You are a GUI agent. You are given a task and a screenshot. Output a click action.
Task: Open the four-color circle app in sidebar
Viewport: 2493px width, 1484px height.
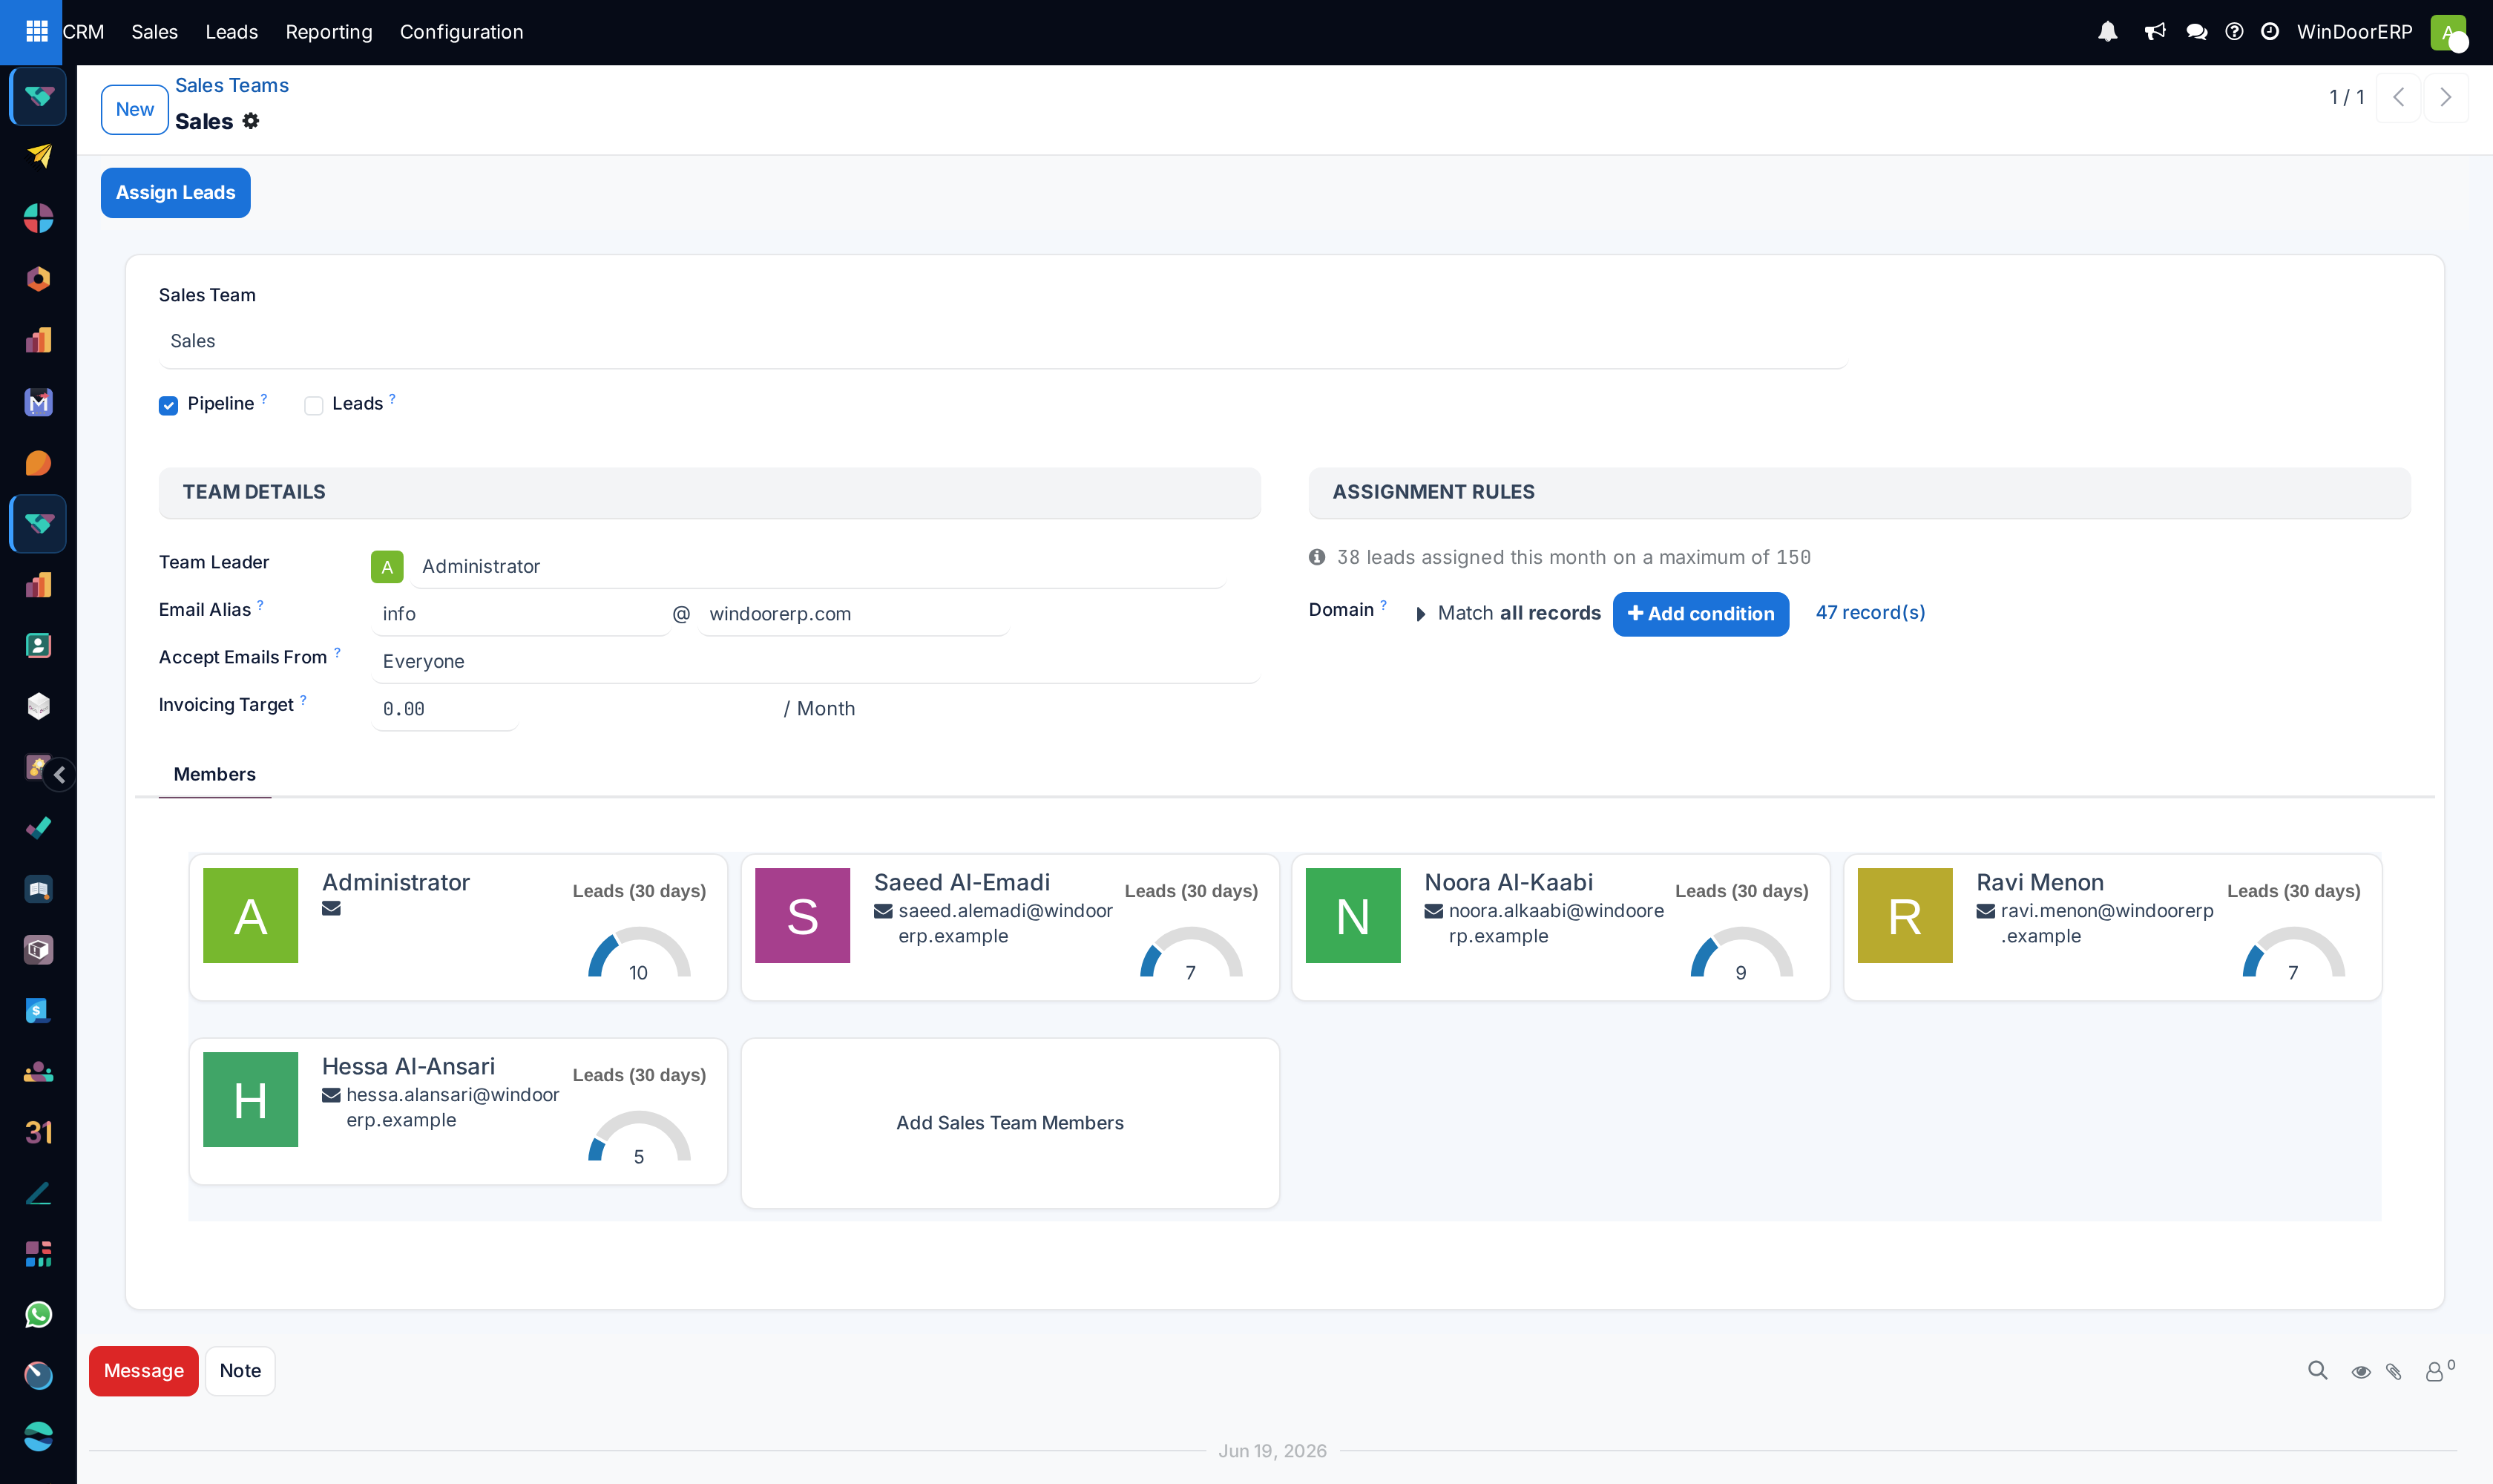[38, 218]
